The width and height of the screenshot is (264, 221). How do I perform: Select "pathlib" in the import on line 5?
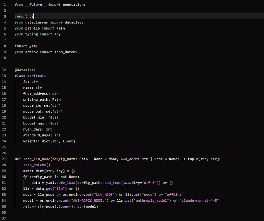pyautogui.click(x=33, y=28)
